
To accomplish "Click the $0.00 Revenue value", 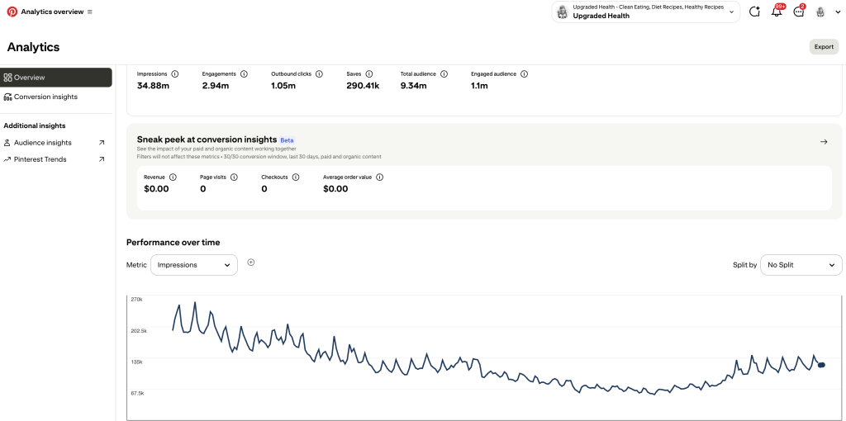I will pos(156,189).
